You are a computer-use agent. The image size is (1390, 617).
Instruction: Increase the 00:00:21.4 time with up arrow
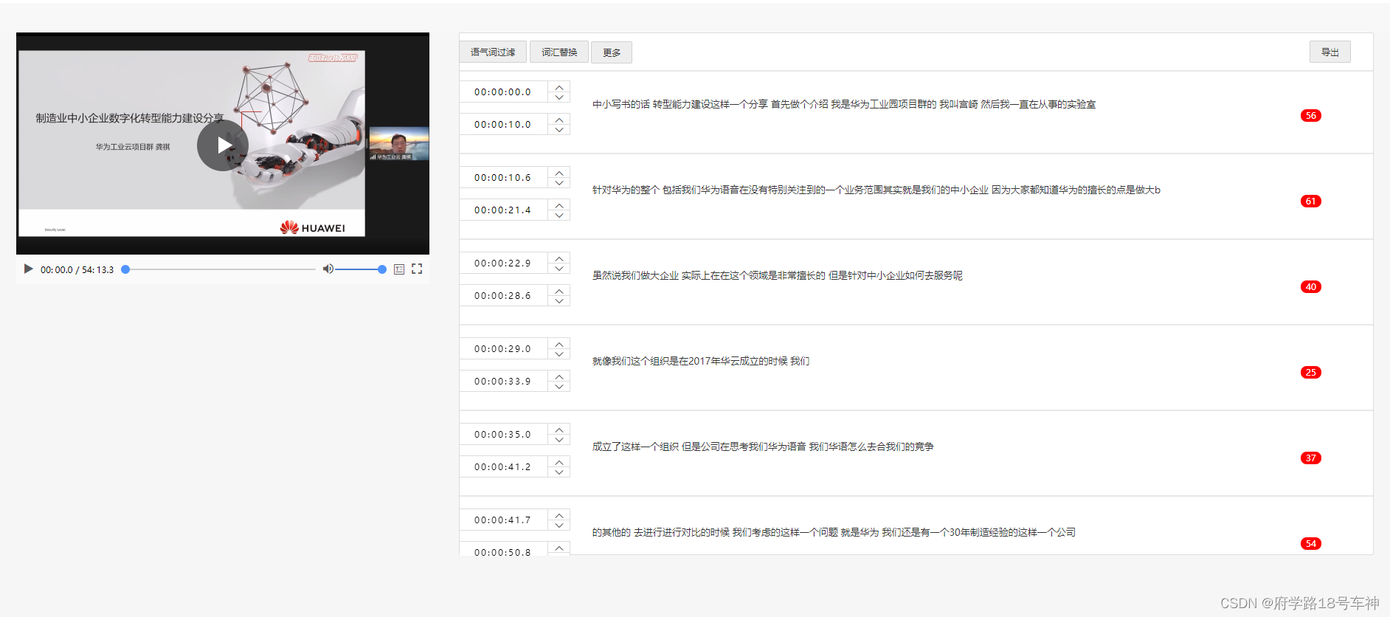tap(559, 204)
